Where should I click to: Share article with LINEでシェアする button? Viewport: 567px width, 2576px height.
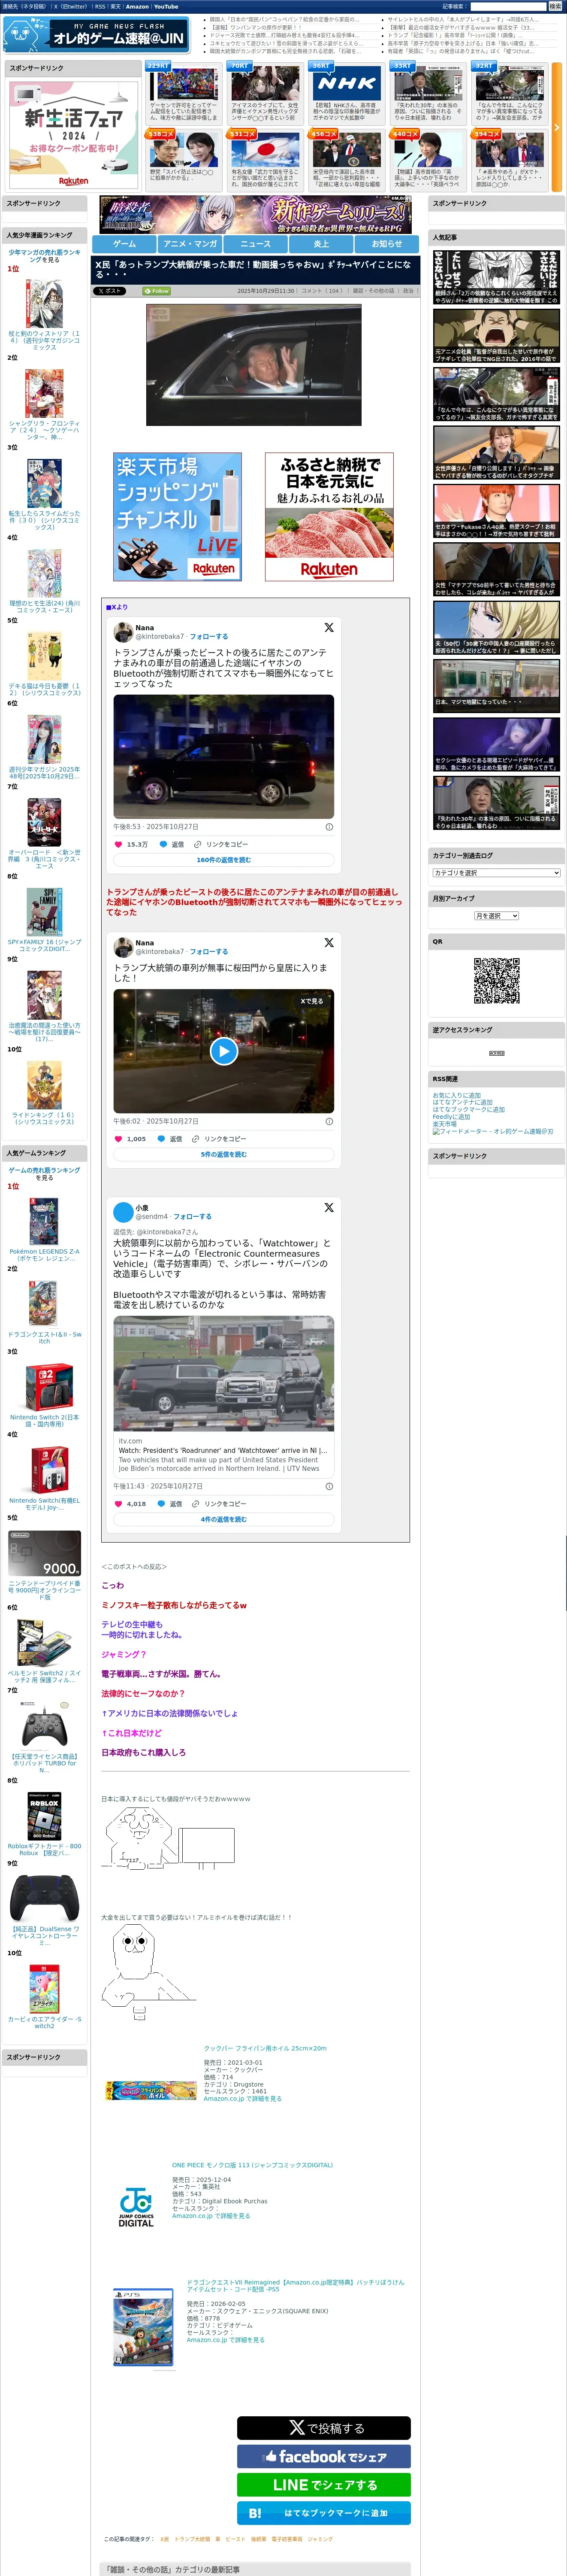pyautogui.click(x=323, y=2485)
